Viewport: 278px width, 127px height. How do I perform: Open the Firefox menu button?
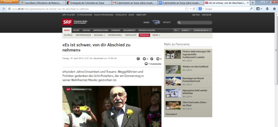pyautogui.click(x=9, y=2)
